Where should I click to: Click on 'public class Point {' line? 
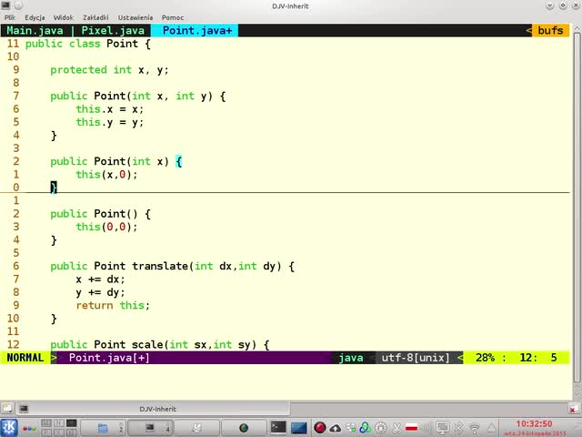88,44
